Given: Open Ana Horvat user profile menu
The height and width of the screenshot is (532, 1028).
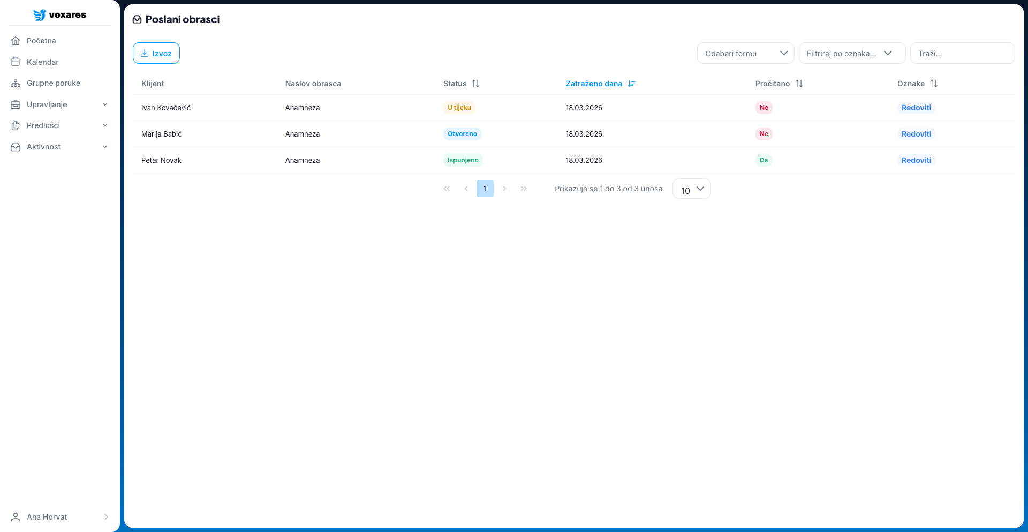Looking at the screenshot, I should tap(59, 517).
